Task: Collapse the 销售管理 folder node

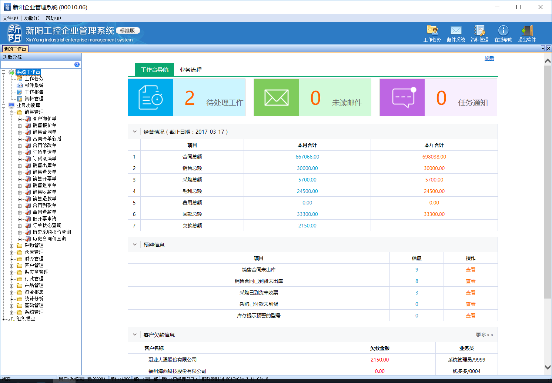Action: 12,112
